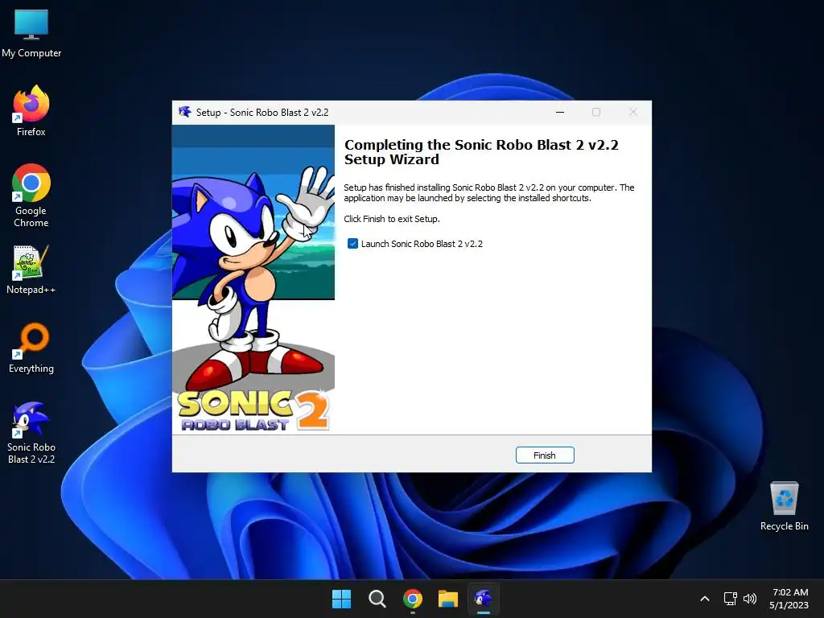Select the Notepad++ desktop shortcut
The image size is (824, 618).
click(x=31, y=270)
